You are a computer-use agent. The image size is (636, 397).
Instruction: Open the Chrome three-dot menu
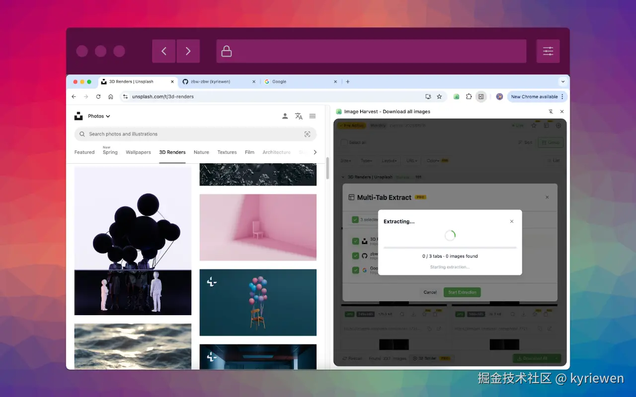[562, 96]
